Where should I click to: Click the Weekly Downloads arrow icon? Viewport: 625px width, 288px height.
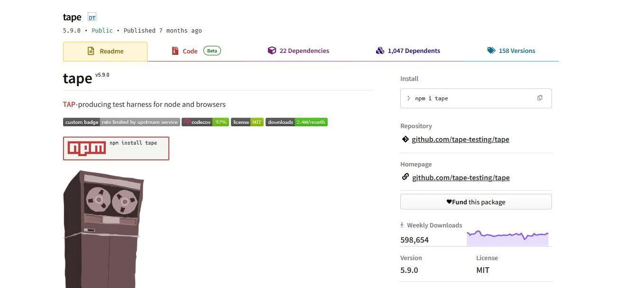(x=402, y=225)
